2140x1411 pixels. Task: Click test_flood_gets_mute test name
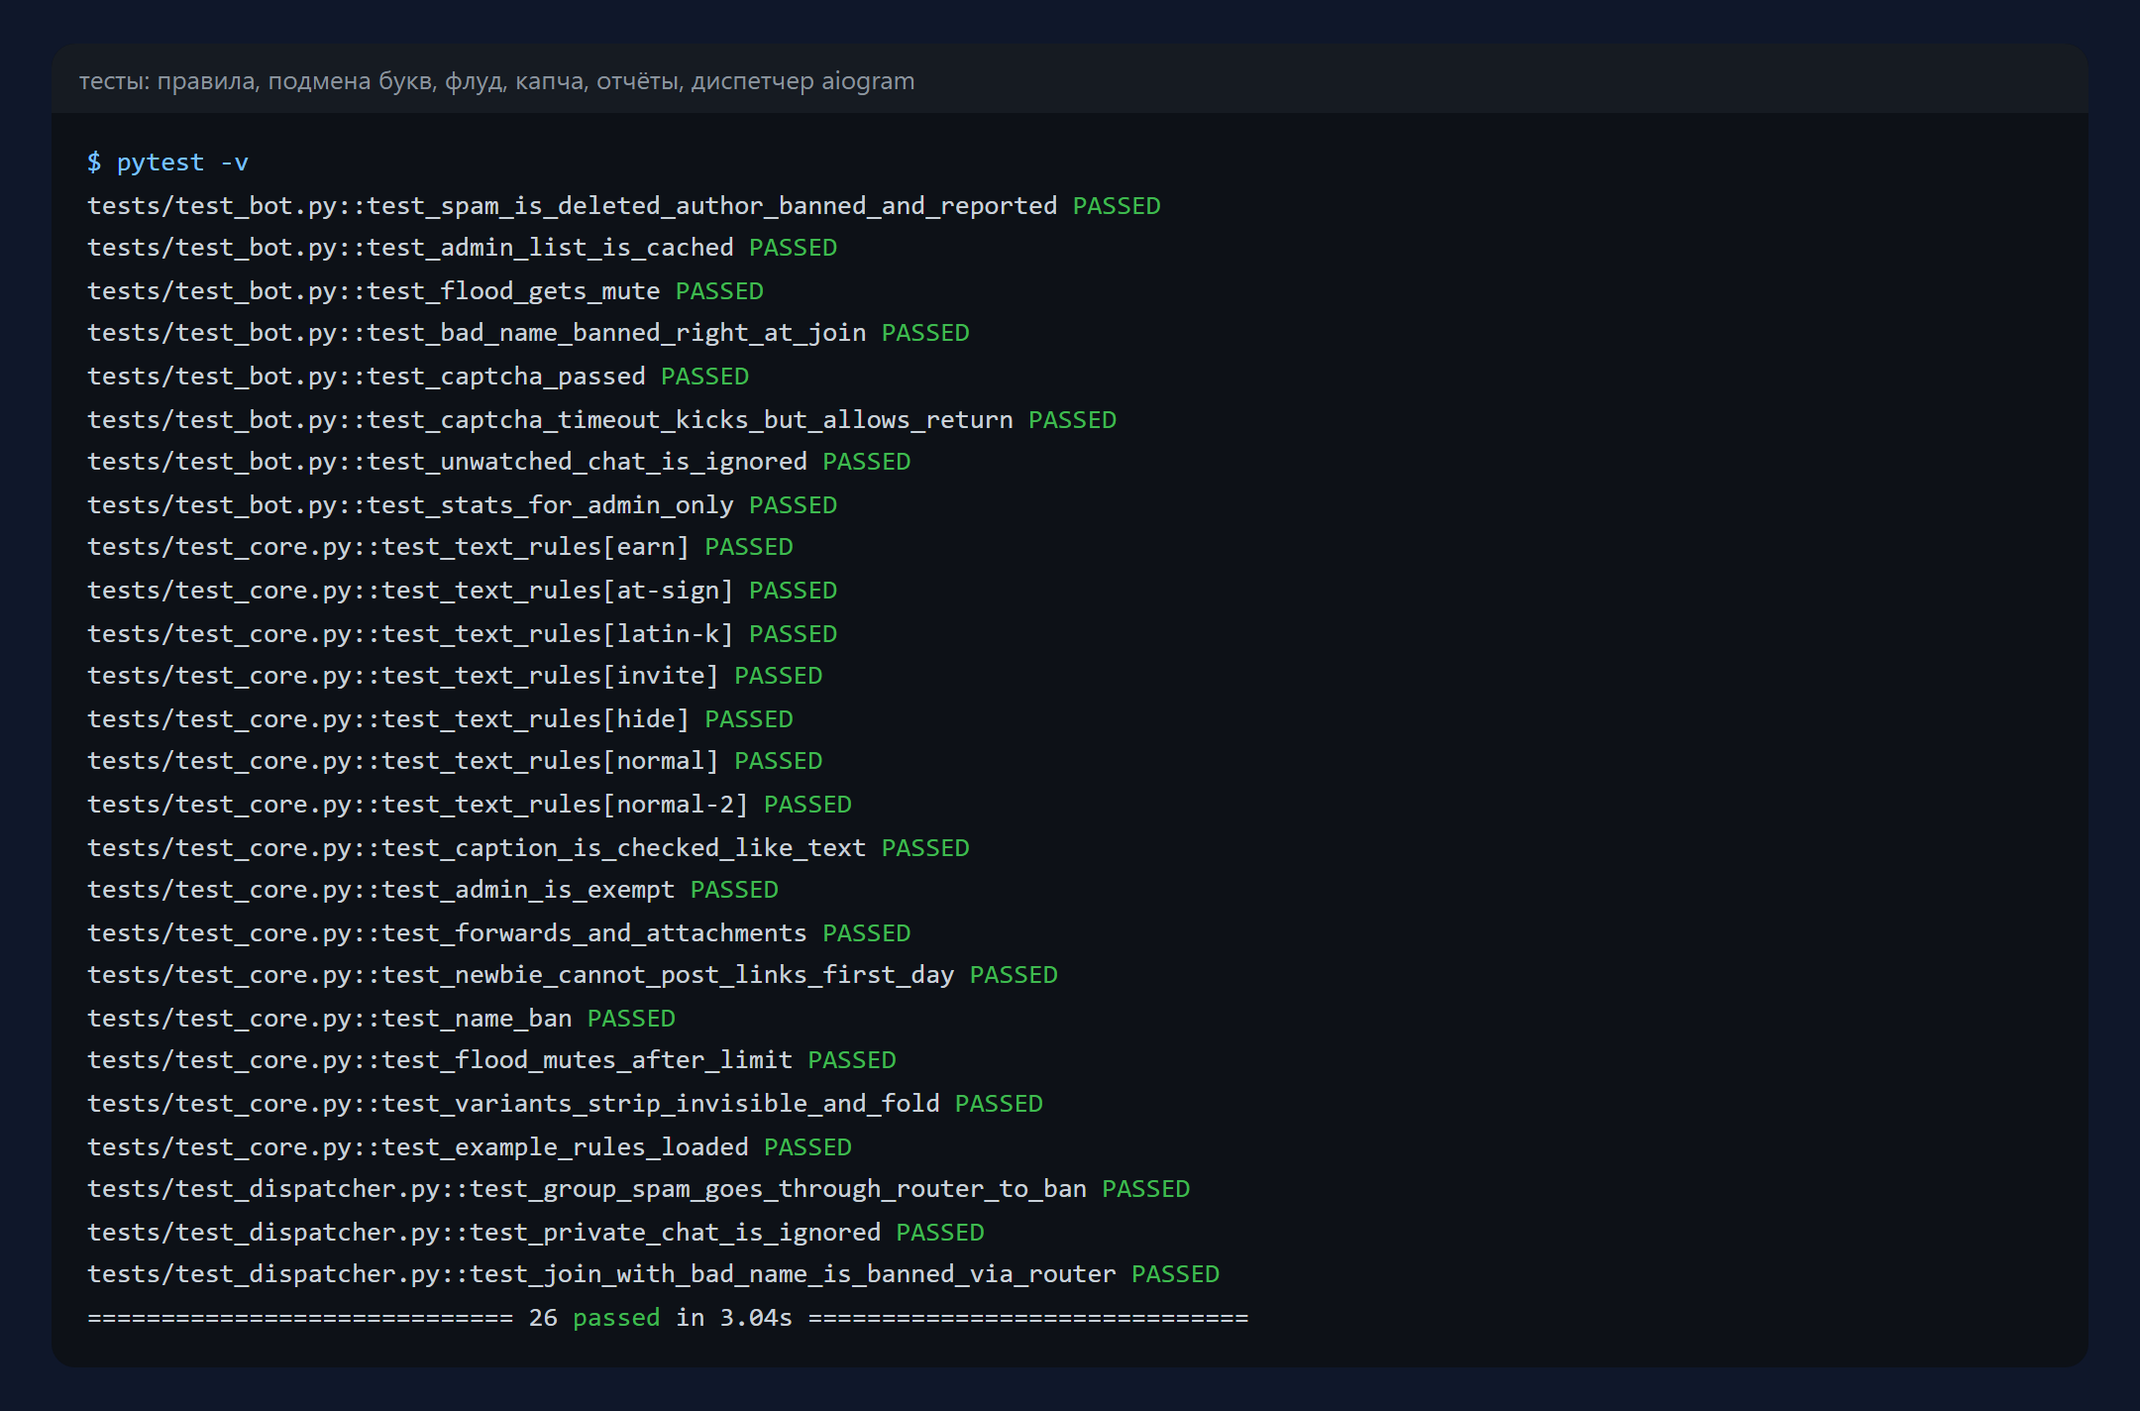point(513,291)
